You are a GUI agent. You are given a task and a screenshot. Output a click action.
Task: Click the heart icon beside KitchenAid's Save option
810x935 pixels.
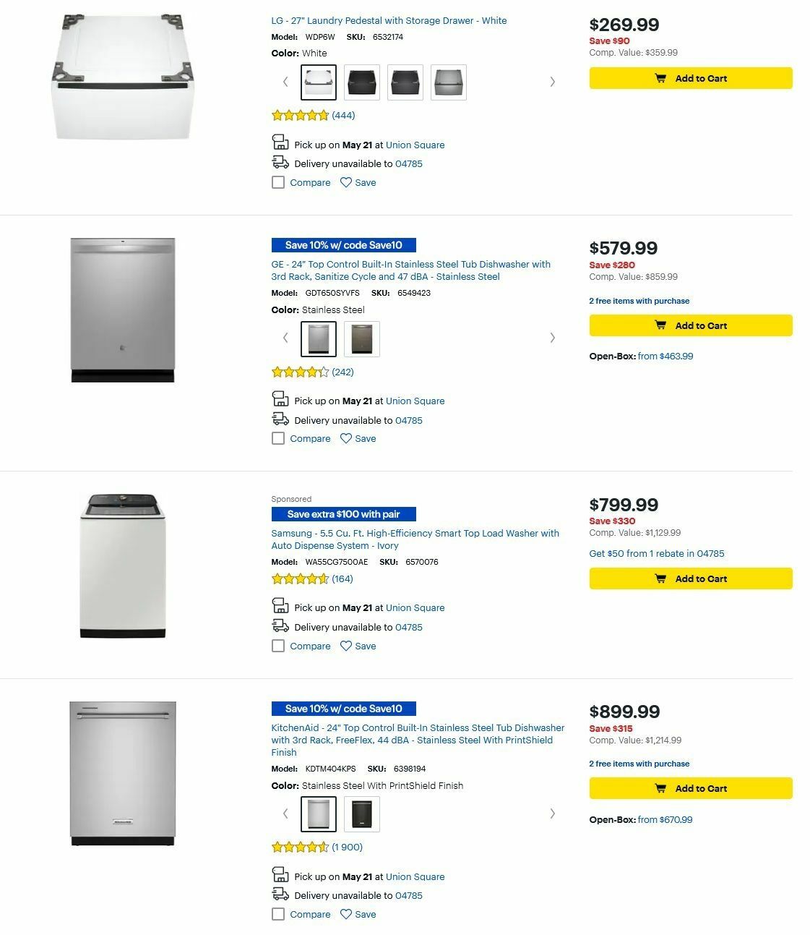(346, 914)
